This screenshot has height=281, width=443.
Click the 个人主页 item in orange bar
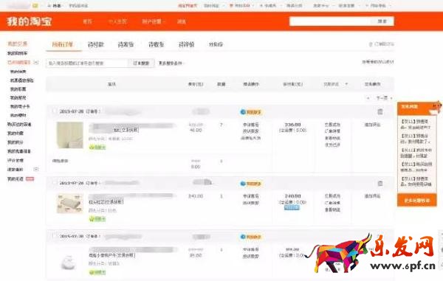[117, 21]
